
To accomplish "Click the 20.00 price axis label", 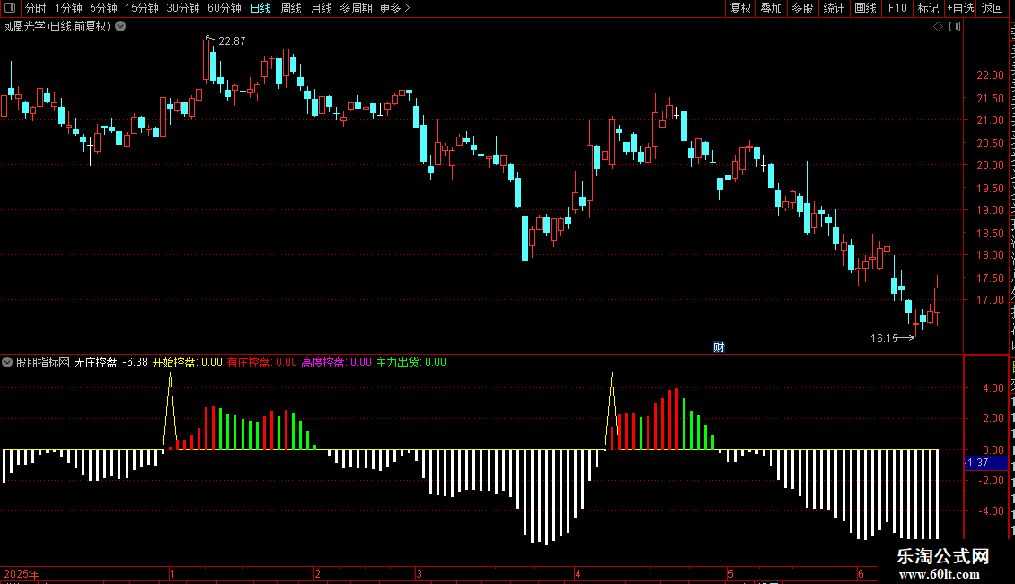I will tap(990, 165).
